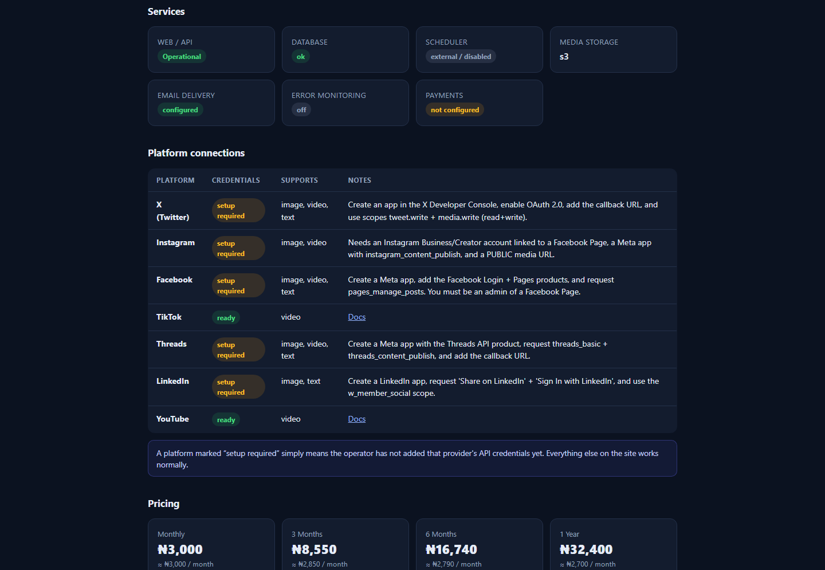Viewport: 825px width, 570px height.
Task: Click setup required badge for LinkedIn
Action: coord(238,387)
